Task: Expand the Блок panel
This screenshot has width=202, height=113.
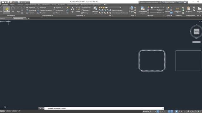Action: (133, 15)
